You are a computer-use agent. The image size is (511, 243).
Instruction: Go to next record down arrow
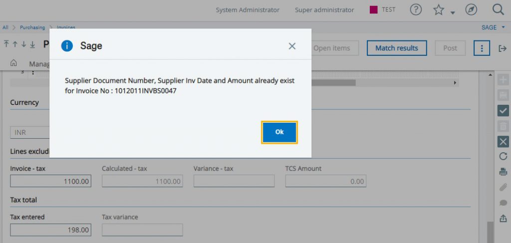[23, 44]
